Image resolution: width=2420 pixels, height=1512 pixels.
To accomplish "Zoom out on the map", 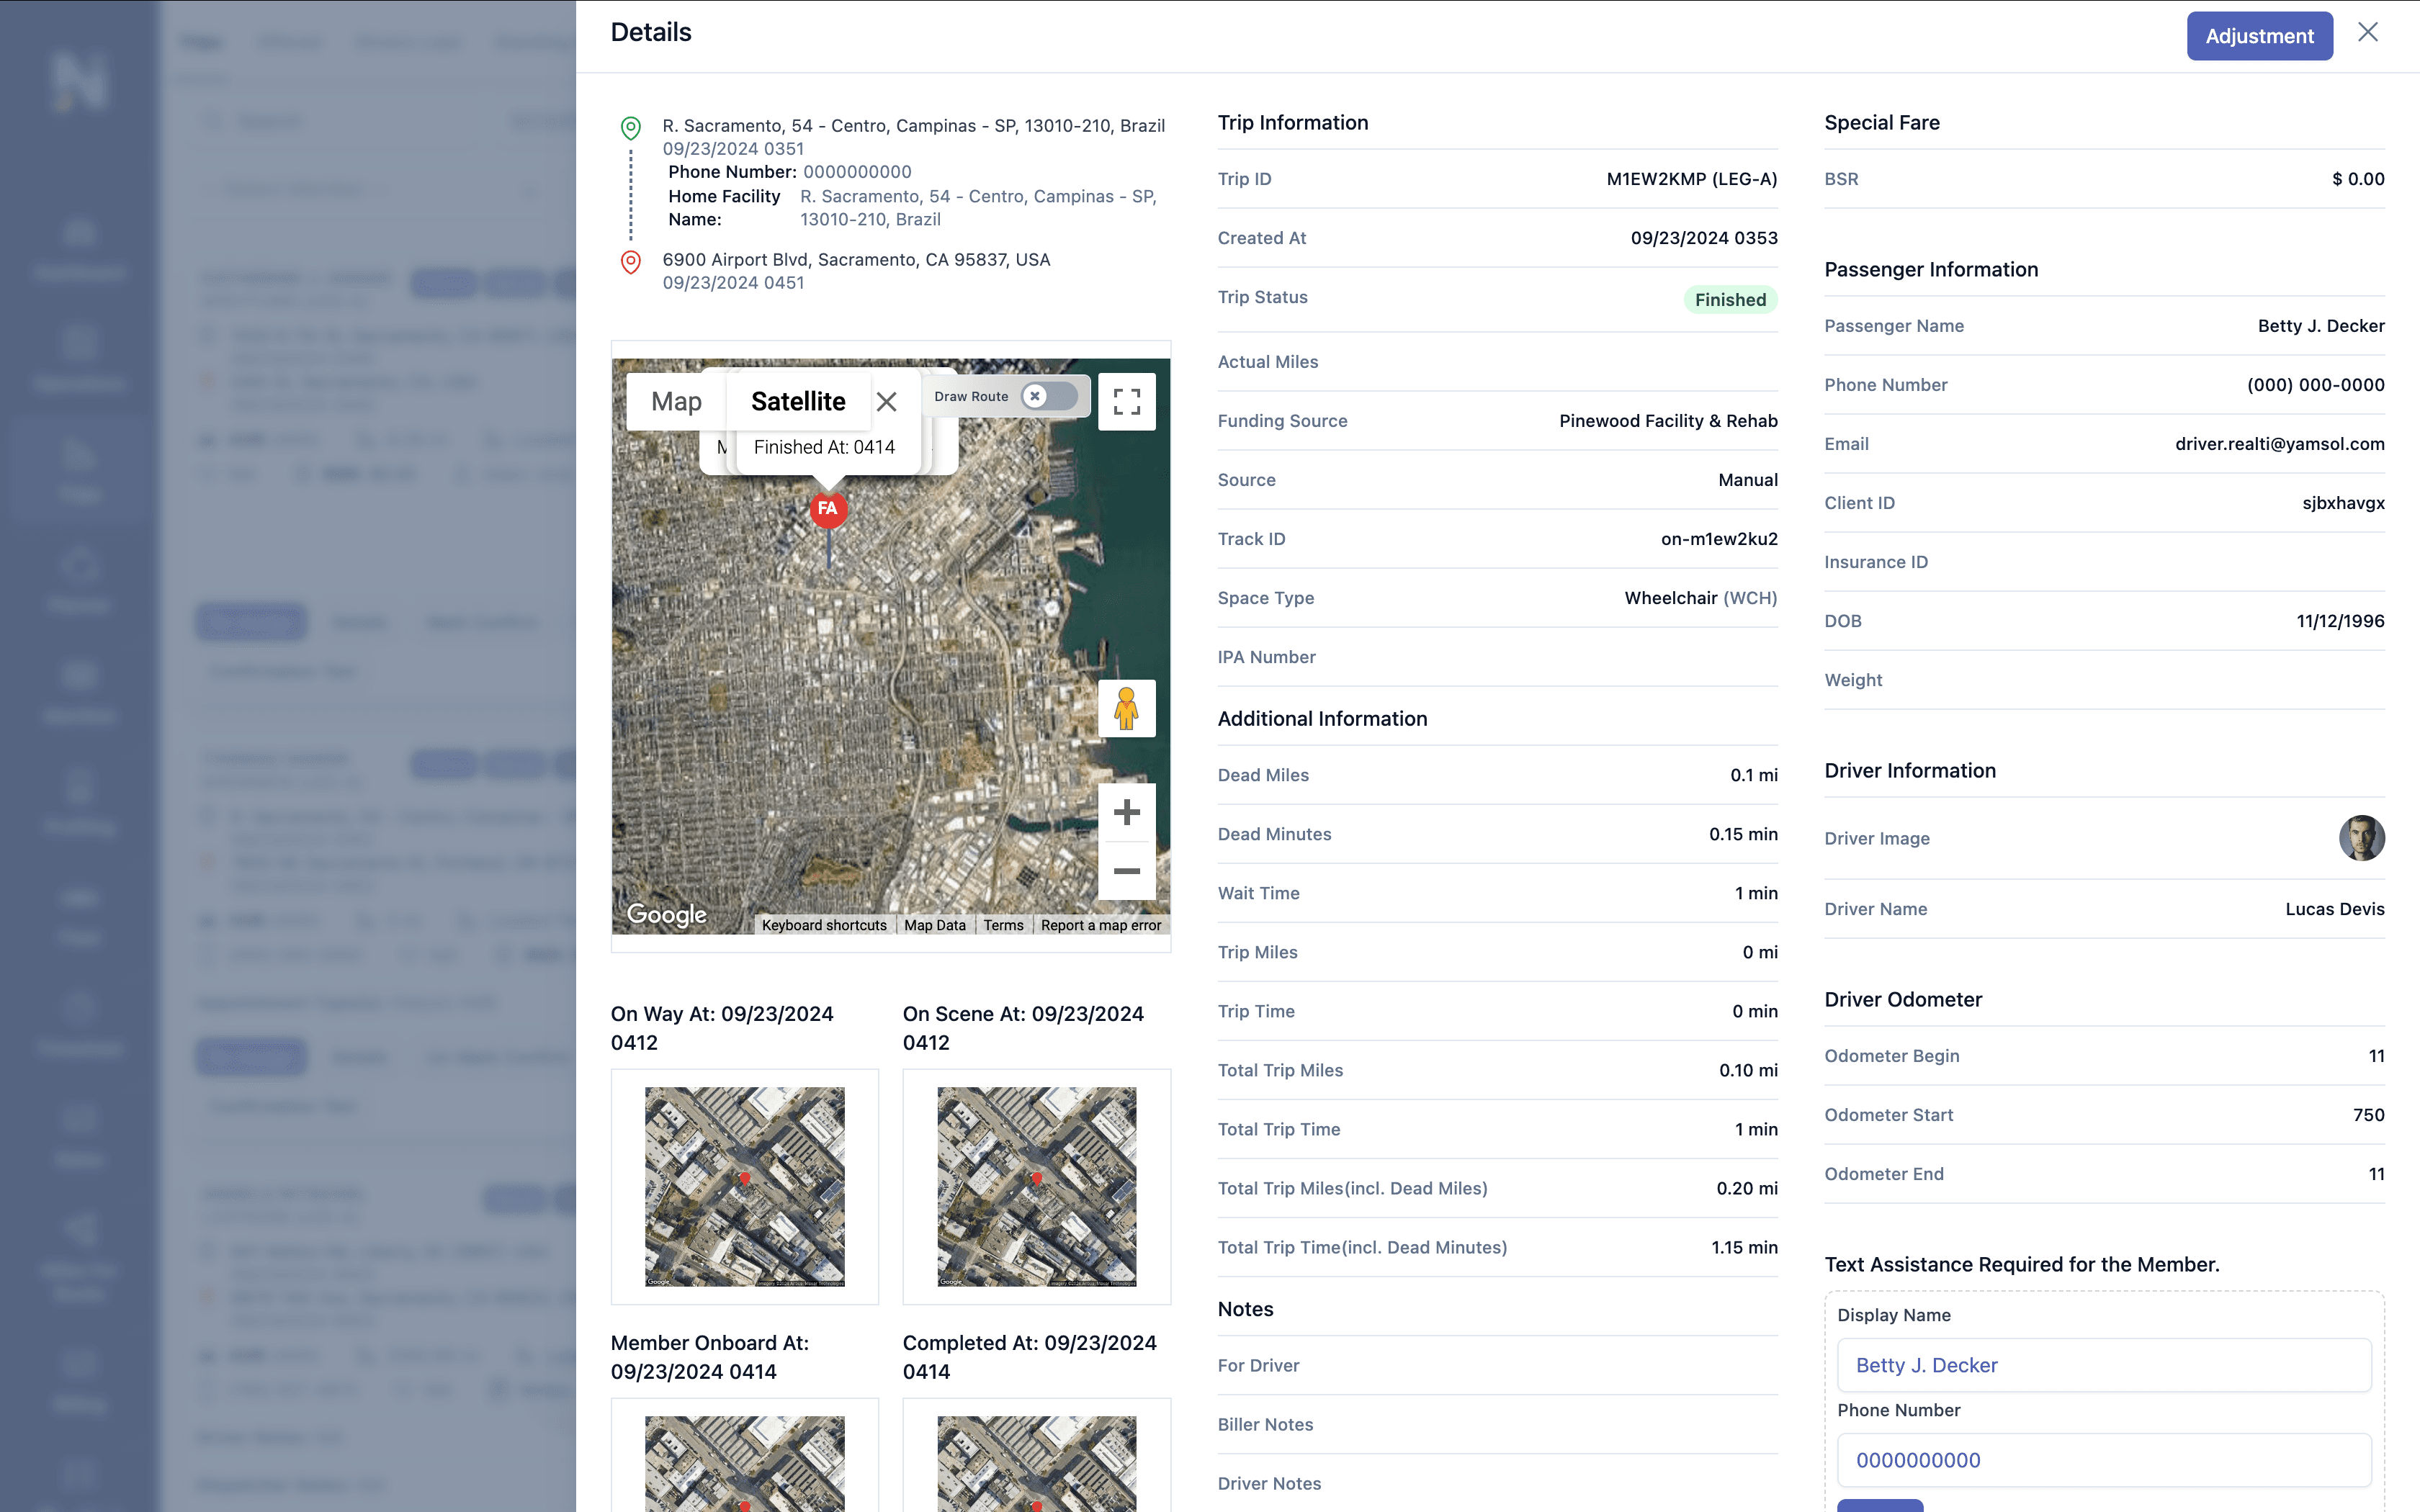I will (x=1126, y=871).
